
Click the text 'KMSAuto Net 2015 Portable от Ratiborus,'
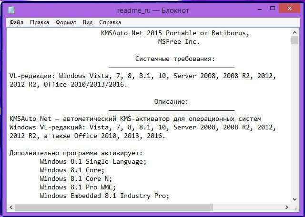click(x=175, y=33)
